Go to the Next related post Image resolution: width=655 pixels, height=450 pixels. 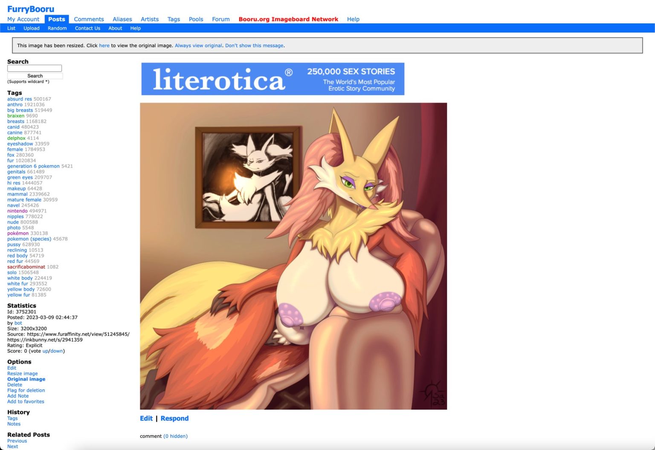[x=12, y=447]
